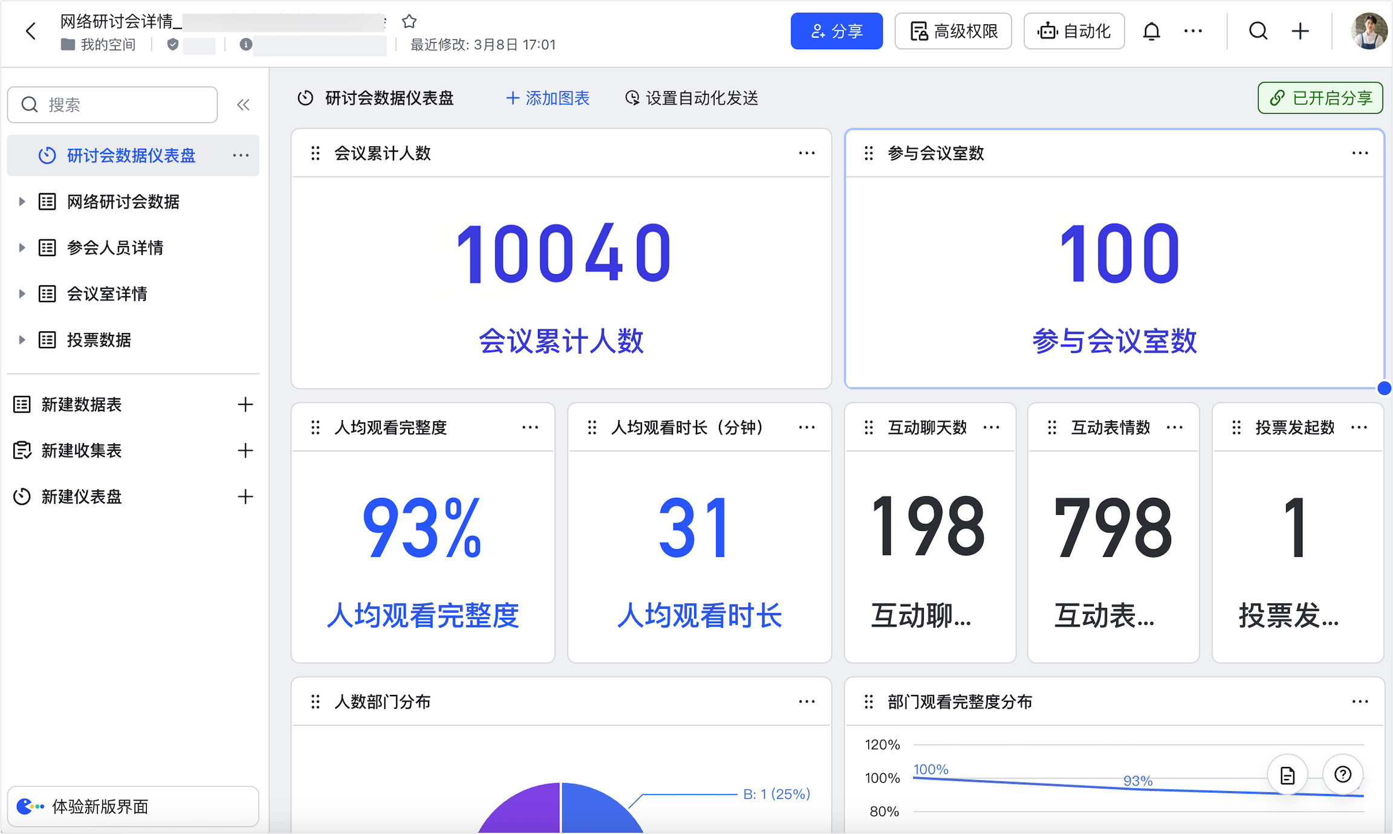
Task: Click 体验新版界面 at sidebar bottom
Action: click(133, 806)
